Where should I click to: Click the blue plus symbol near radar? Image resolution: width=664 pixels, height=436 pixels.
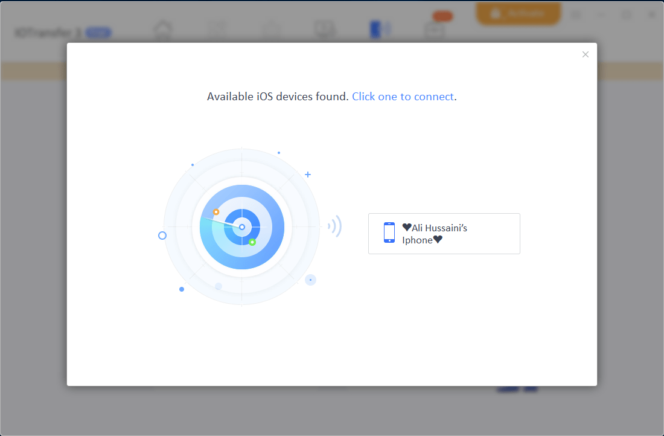(x=308, y=175)
